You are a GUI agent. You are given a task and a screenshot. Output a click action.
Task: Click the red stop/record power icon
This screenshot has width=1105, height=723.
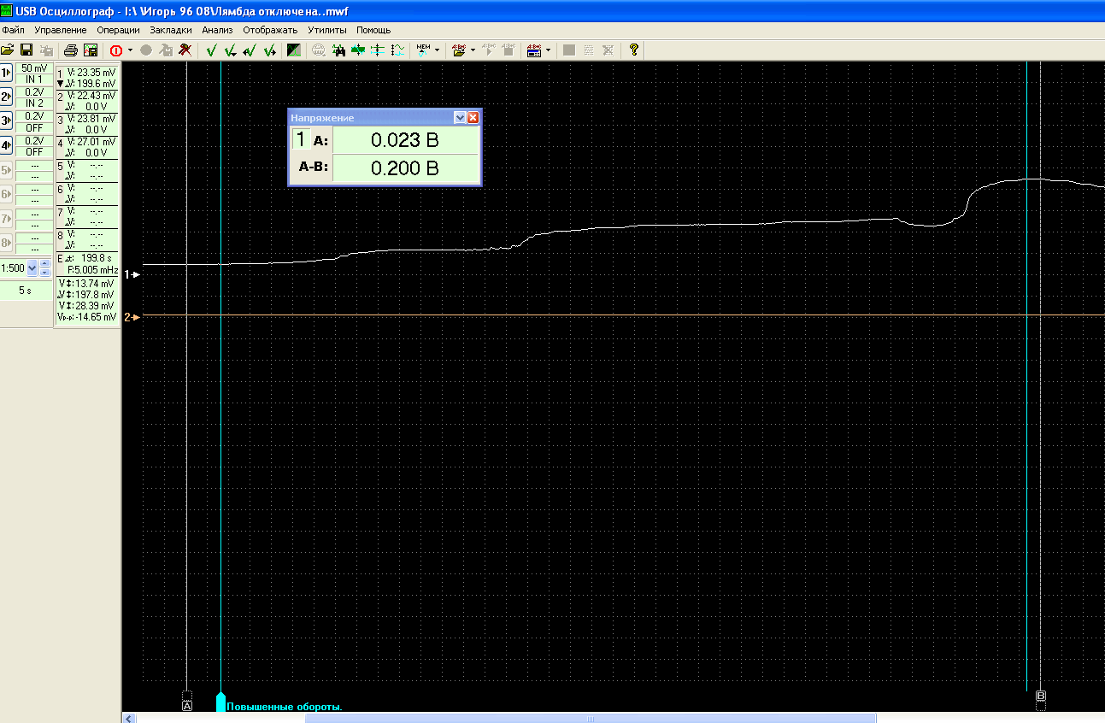(115, 50)
